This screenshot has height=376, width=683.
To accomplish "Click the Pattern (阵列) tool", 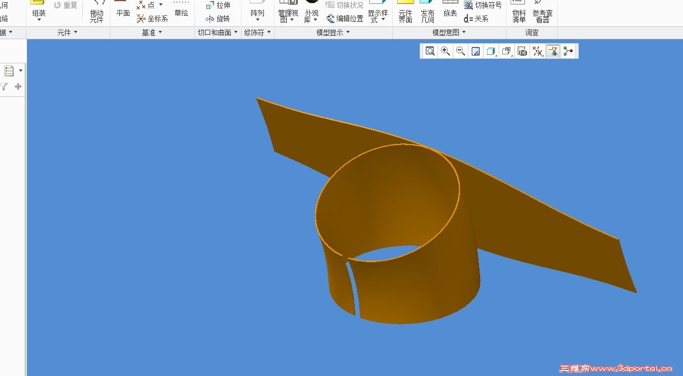I will coord(257,8).
